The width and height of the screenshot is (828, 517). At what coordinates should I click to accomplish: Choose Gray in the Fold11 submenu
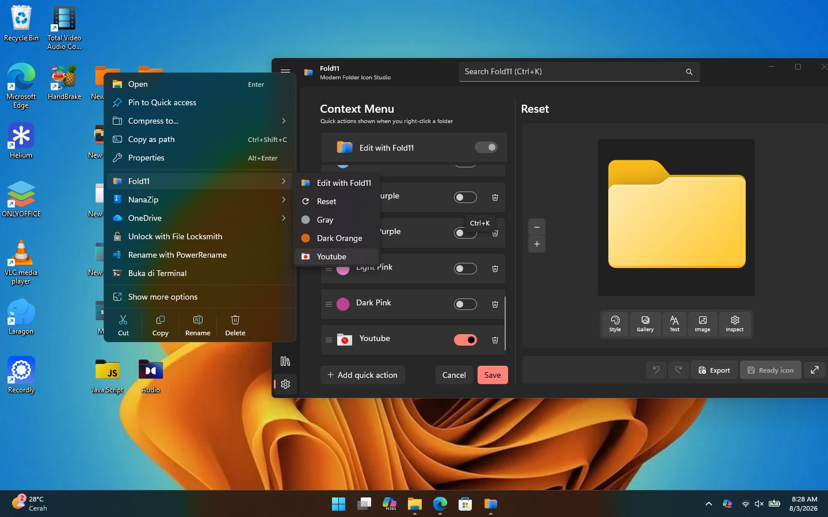[x=337, y=220]
